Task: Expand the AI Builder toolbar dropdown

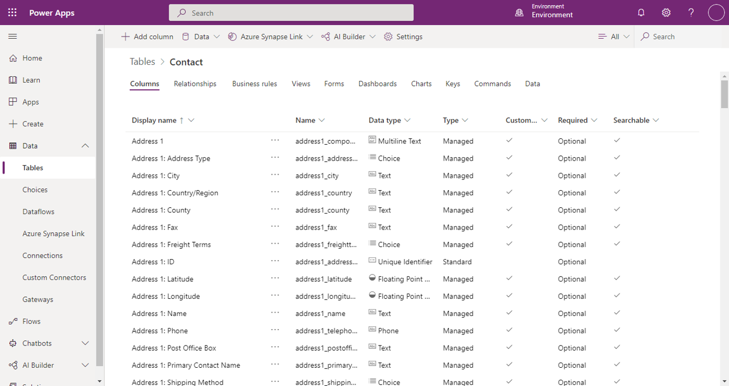Action: coord(372,36)
